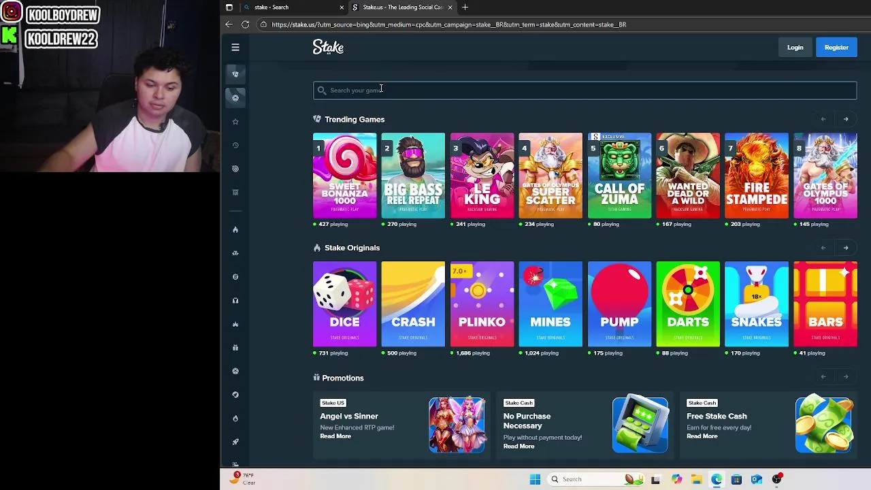The height and width of the screenshot is (490, 871).
Task: Click the Search your game field
Action: click(x=585, y=90)
